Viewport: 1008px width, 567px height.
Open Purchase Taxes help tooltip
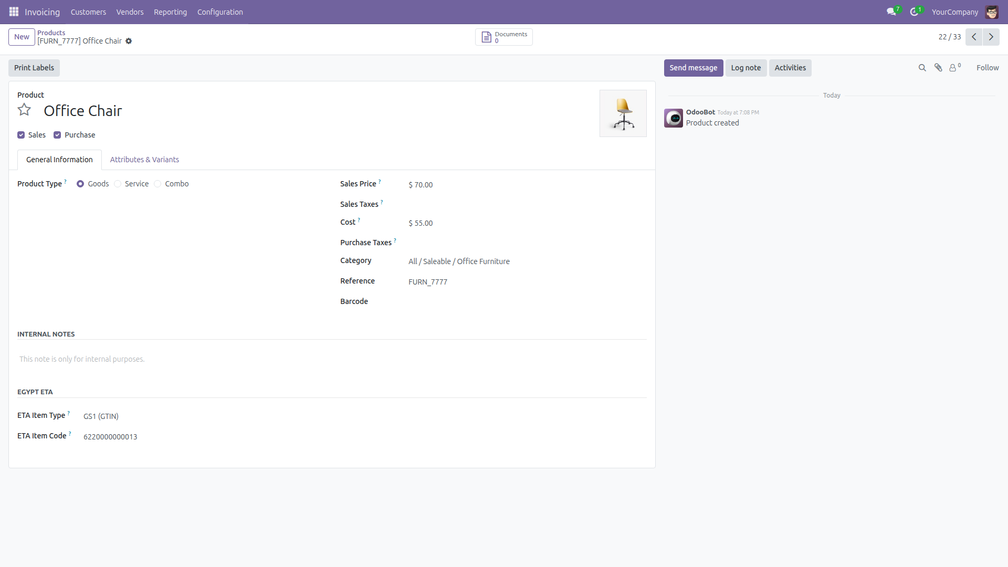coord(395,240)
